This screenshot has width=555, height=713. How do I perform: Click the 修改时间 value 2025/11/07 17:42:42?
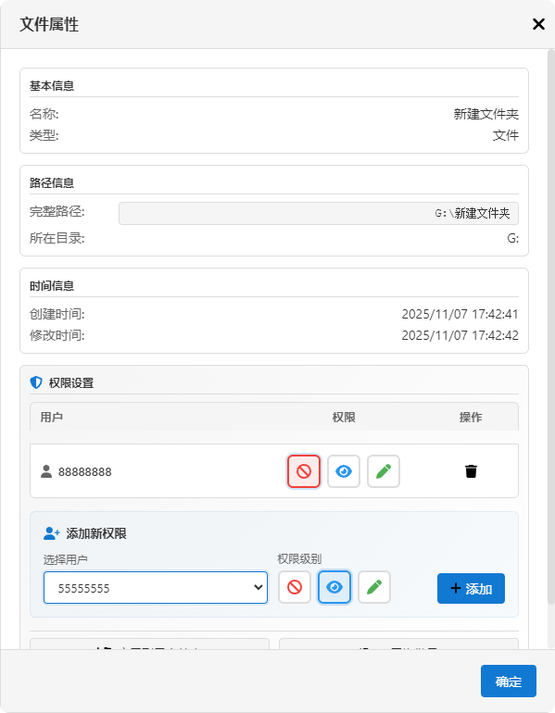[460, 335]
